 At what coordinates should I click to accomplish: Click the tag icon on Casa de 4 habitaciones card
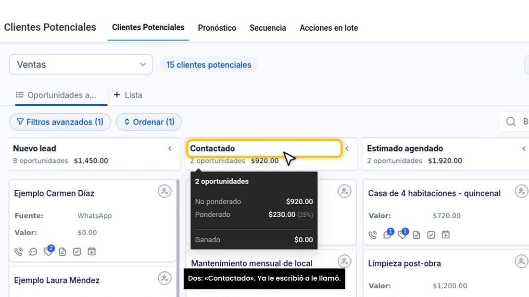point(402,234)
